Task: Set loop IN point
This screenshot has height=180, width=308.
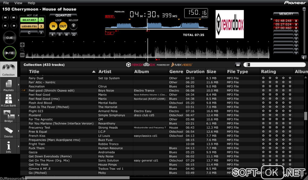Action: [x=53, y=26]
